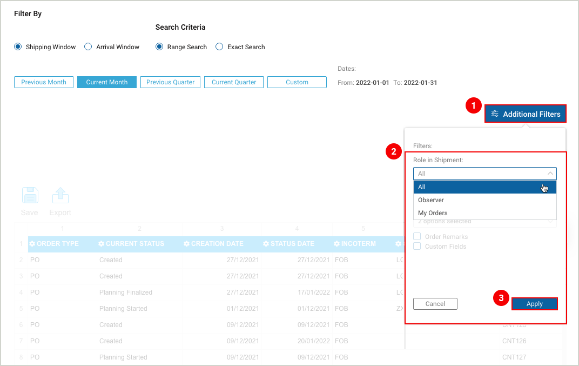Viewport: 579px width, 366px height.
Task: Select the Shipping Window radio button
Action: tap(18, 46)
